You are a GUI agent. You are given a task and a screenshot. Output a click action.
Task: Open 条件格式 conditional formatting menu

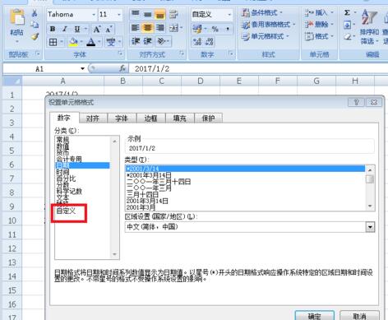(x=261, y=12)
